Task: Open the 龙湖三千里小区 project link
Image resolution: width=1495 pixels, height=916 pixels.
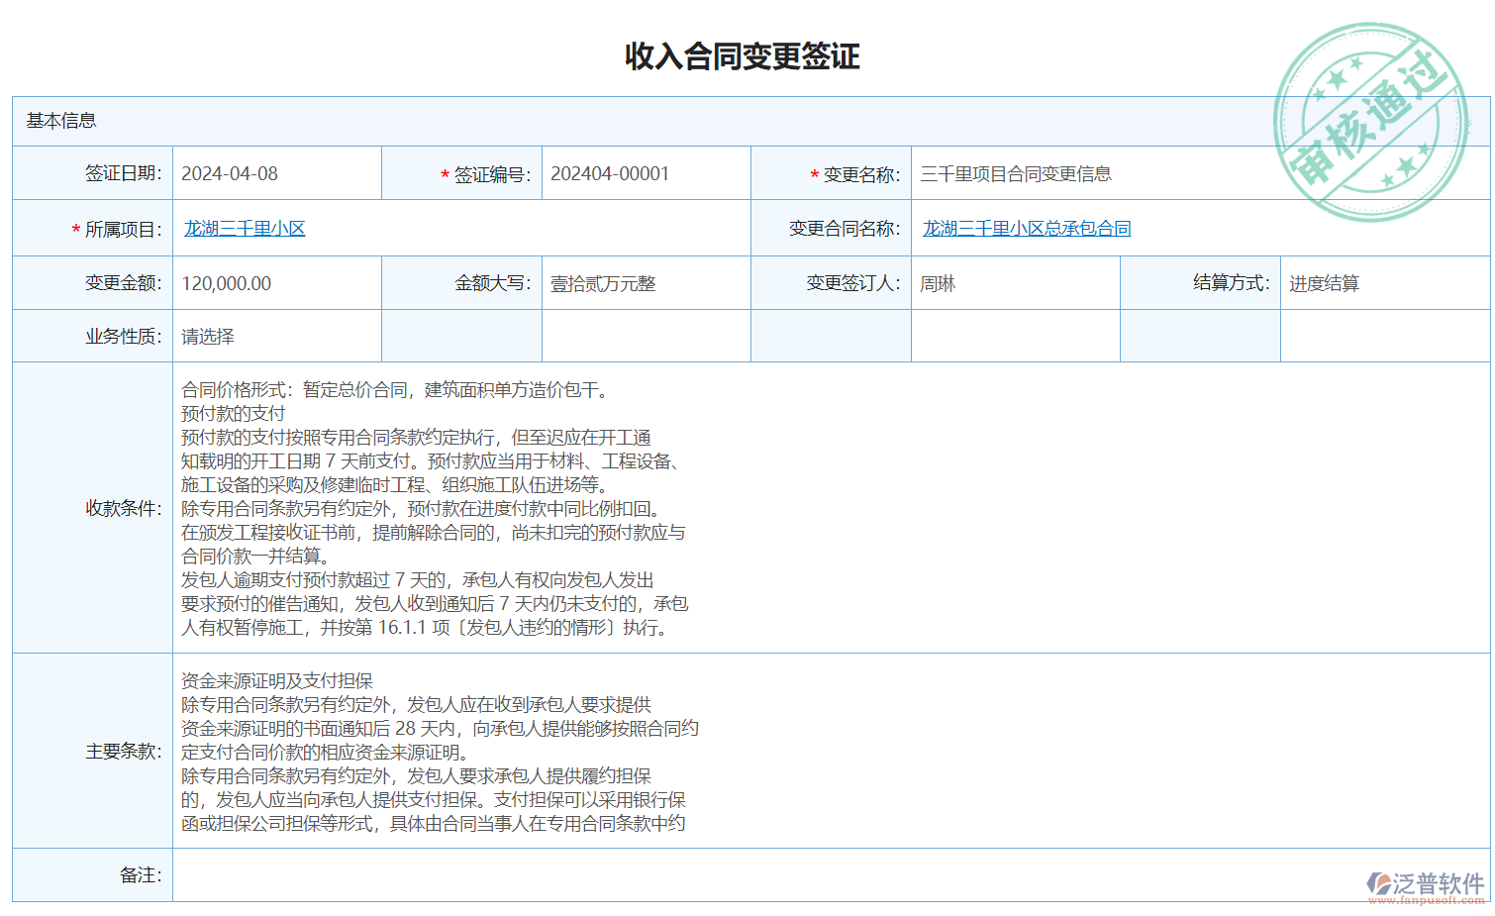Action: point(245,229)
